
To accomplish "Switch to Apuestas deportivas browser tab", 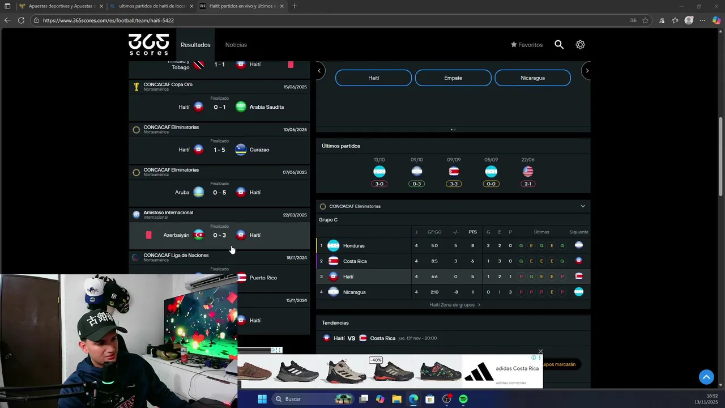I will 61,6.
